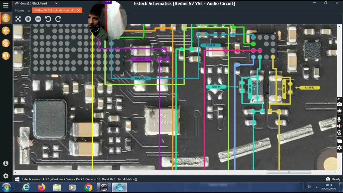Screen dimensions: 343x193
Task: Open the recorder settings gear
Action: tap(340, 148)
